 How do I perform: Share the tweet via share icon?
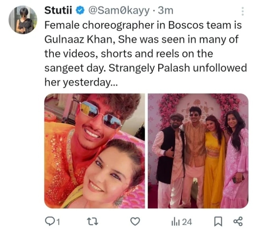238,221
